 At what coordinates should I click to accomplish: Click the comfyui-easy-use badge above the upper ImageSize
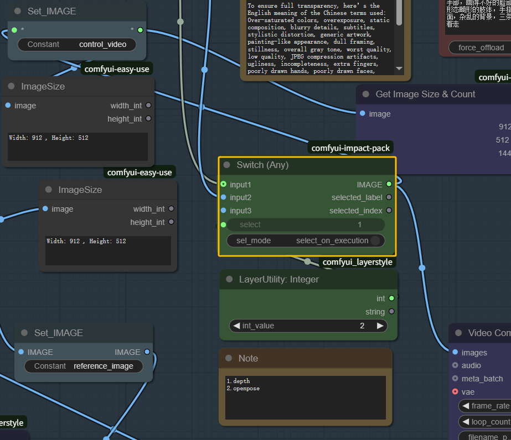[117, 69]
